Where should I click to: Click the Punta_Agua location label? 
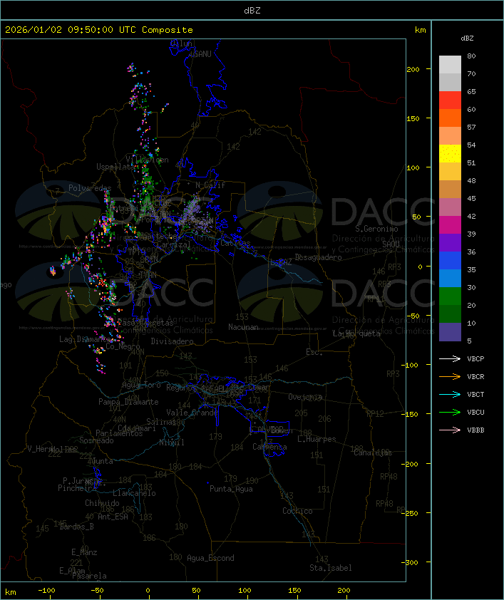tap(231, 489)
